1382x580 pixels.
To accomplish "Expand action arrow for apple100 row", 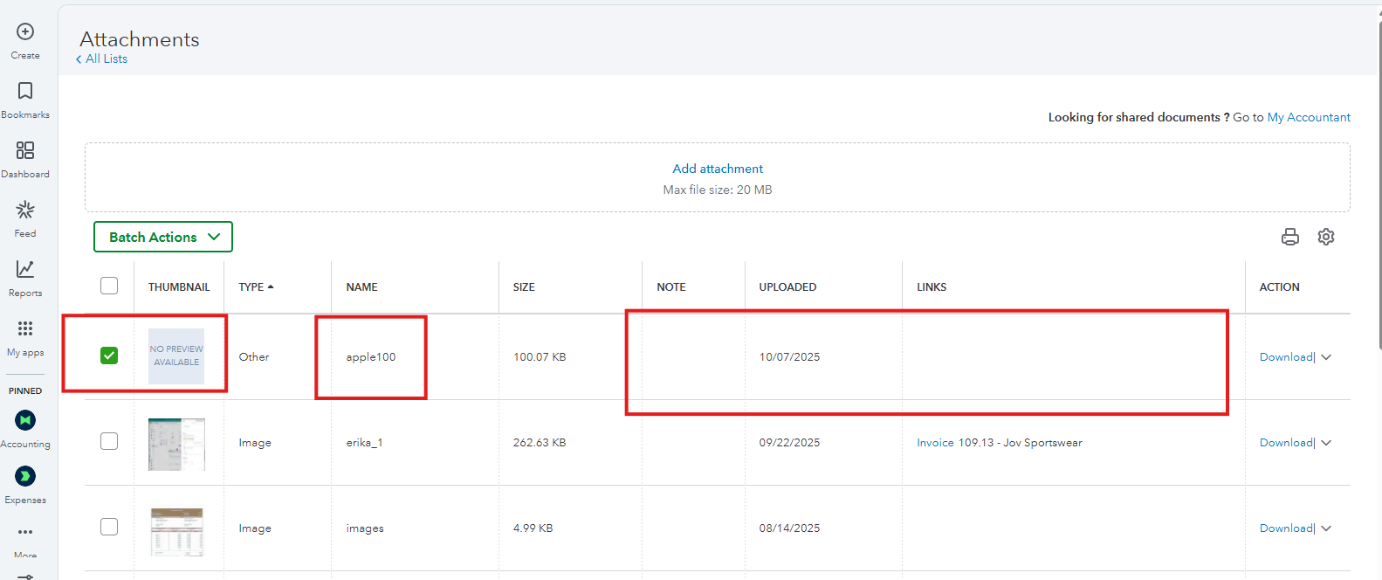I will click(1326, 357).
